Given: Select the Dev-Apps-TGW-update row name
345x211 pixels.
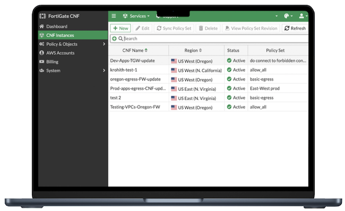Looking at the screenshot, I should coord(133,61).
